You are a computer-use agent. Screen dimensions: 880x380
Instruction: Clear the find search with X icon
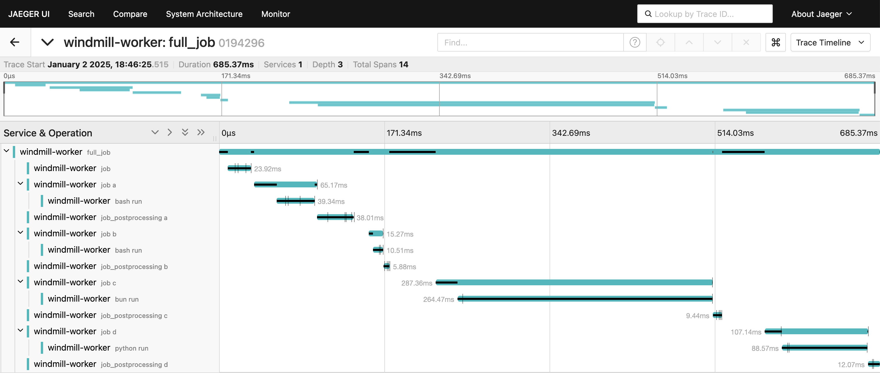(x=746, y=42)
